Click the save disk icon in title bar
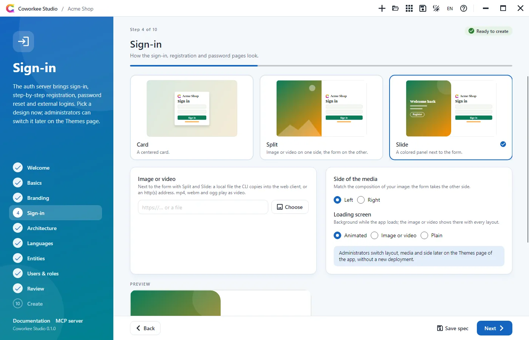The width and height of the screenshot is (529, 340). 423,8
